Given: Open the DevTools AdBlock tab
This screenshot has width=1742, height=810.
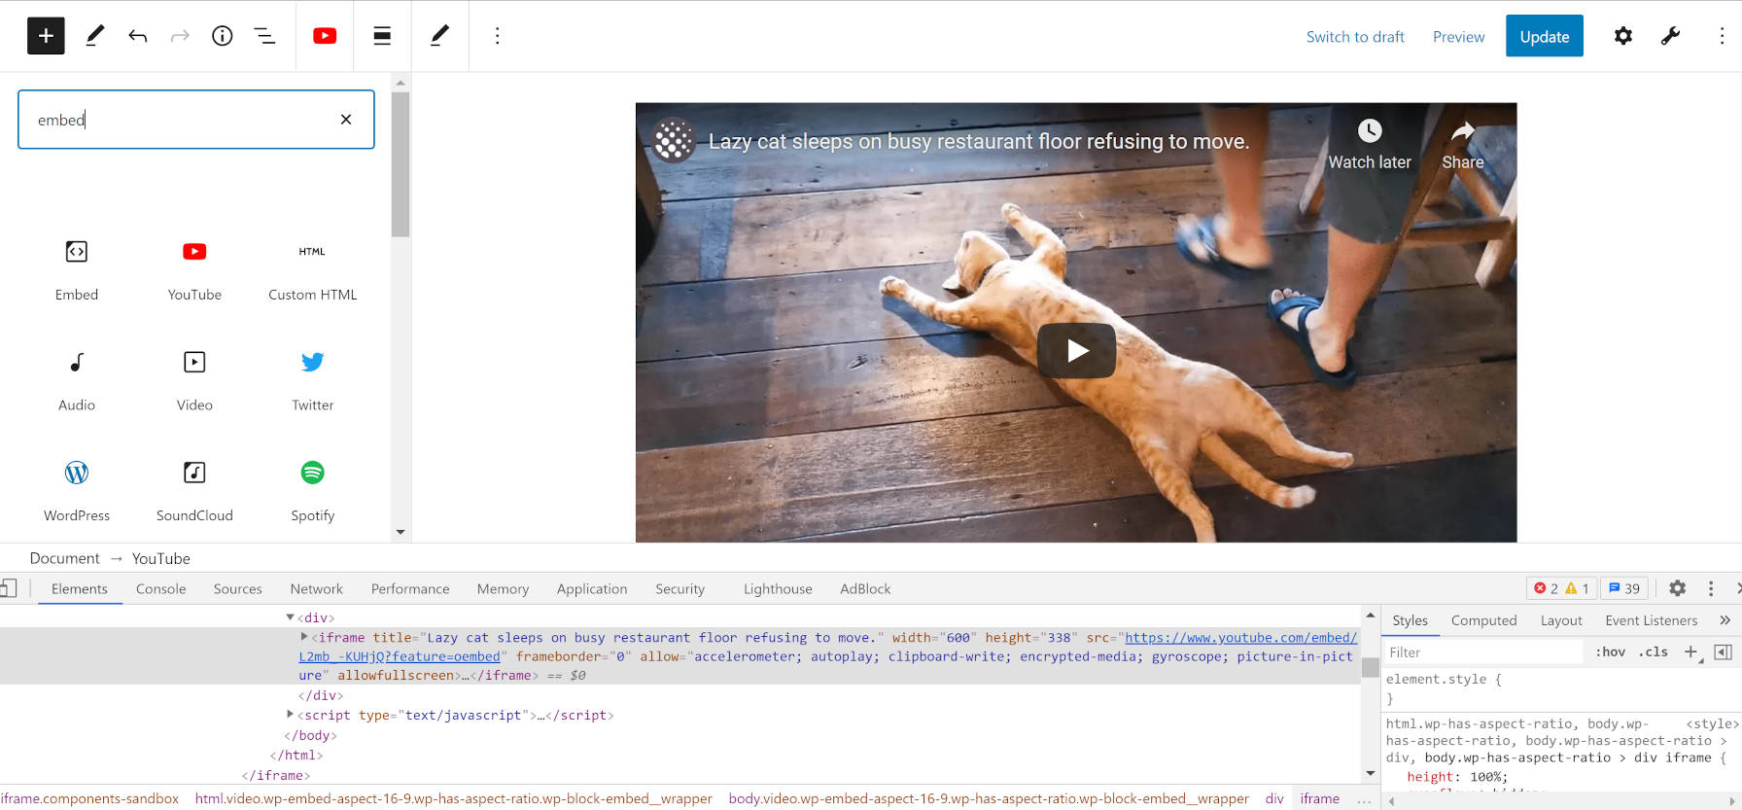Looking at the screenshot, I should coord(865,588).
